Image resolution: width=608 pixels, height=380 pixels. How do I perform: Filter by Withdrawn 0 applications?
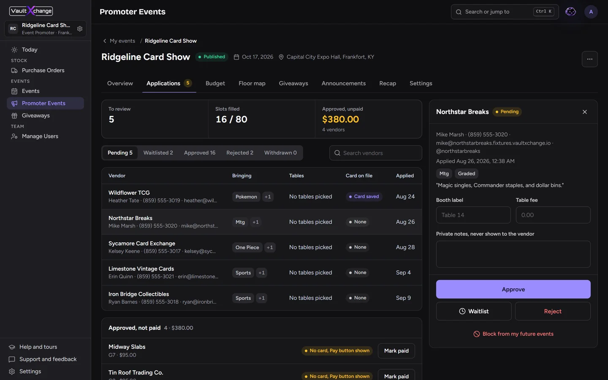point(280,153)
